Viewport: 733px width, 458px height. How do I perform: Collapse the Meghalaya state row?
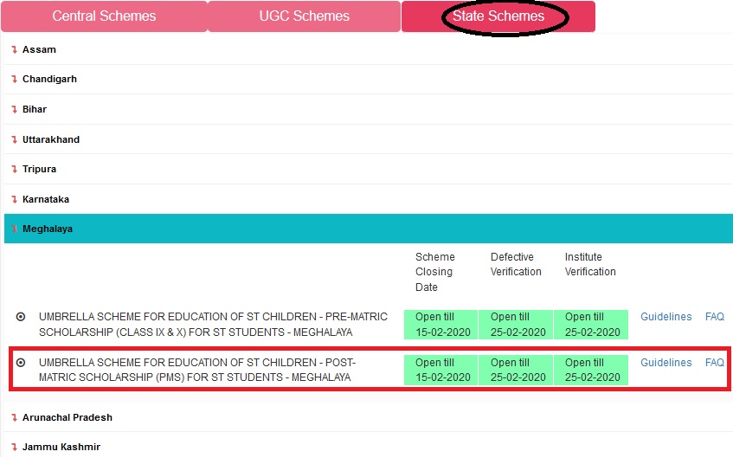(x=369, y=229)
